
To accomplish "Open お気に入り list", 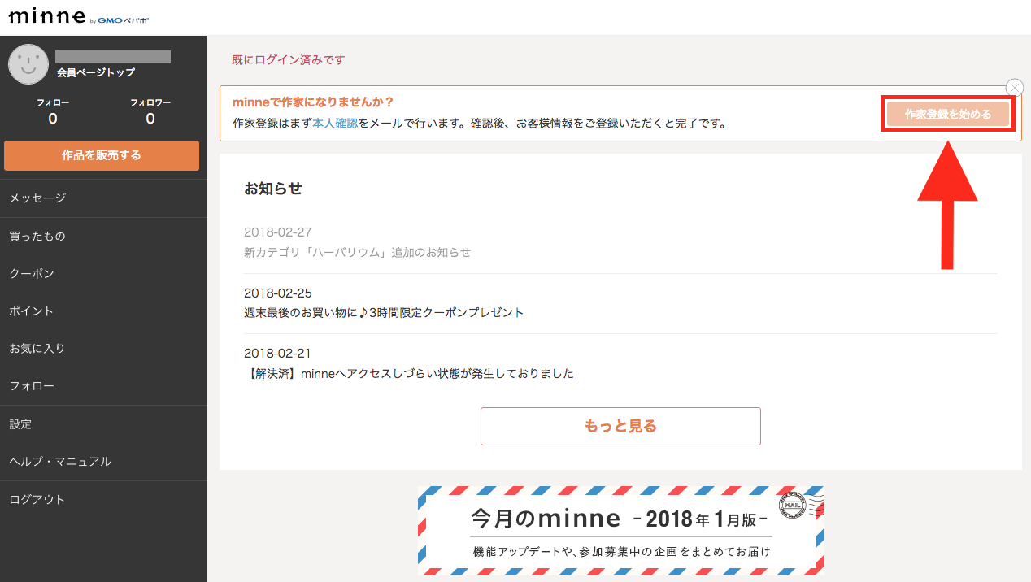I will click(37, 348).
